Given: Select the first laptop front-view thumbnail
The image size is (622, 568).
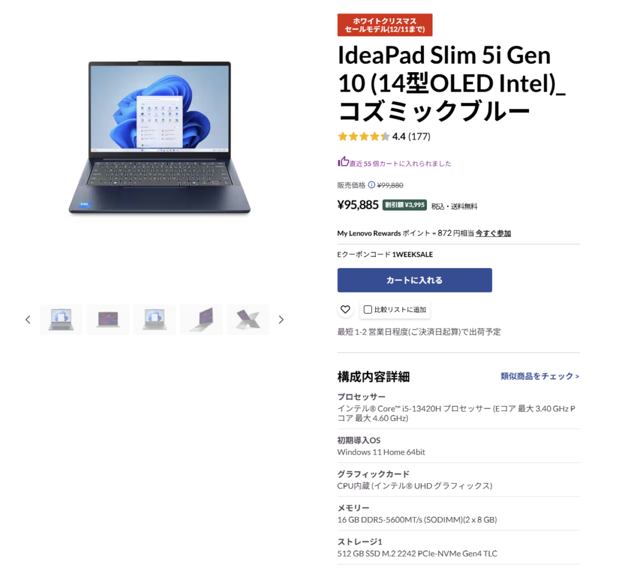Looking at the screenshot, I should coord(61,319).
